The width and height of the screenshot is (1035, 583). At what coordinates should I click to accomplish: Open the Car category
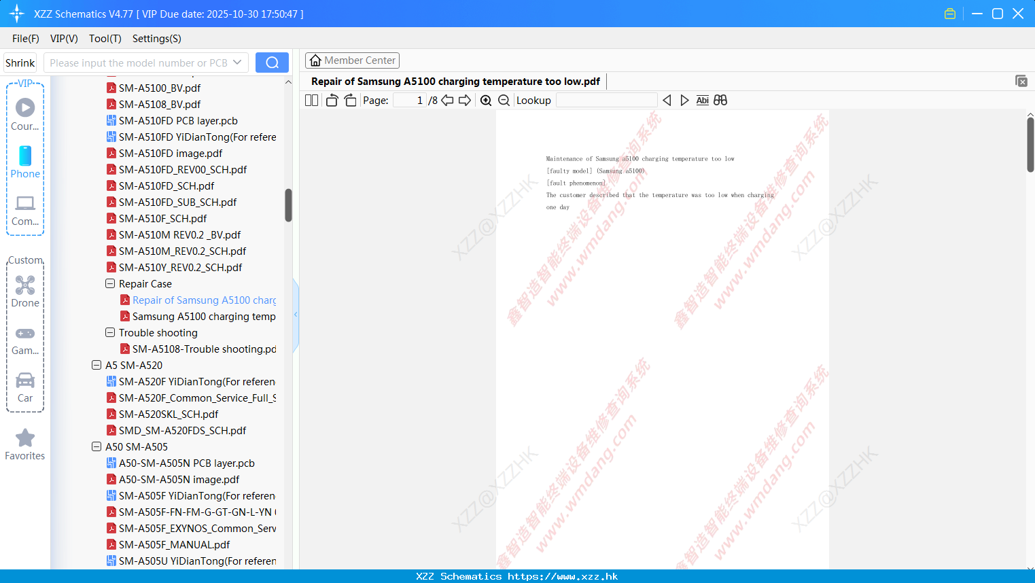pyautogui.click(x=25, y=387)
